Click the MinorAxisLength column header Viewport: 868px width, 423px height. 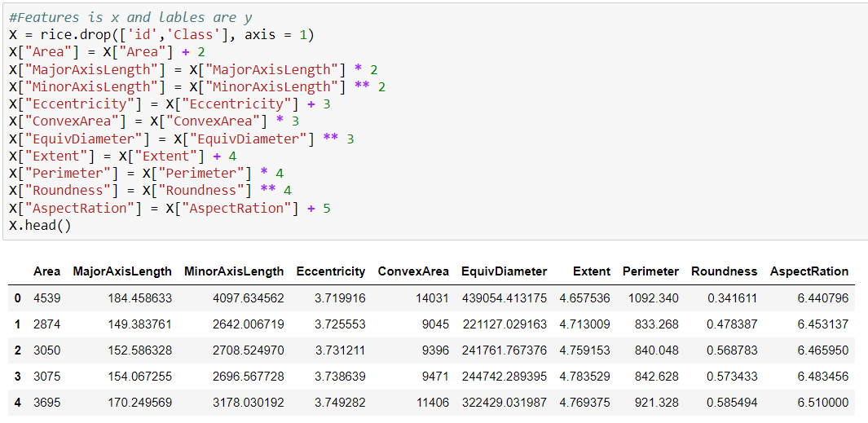click(x=234, y=271)
